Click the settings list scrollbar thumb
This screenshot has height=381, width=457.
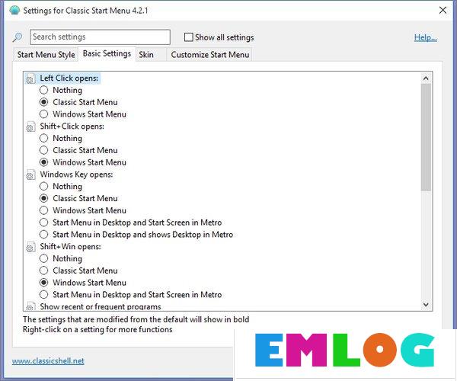426,137
